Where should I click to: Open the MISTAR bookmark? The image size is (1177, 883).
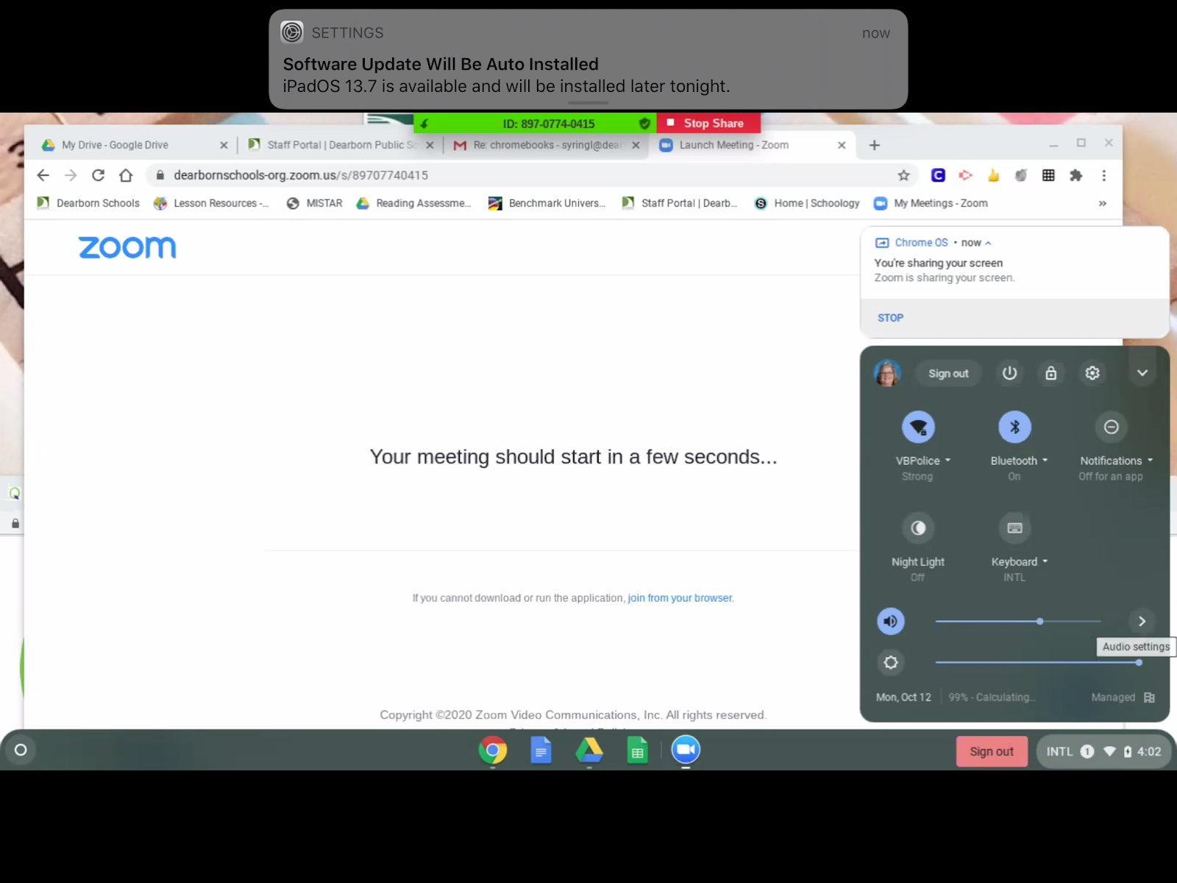tap(315, 203)
